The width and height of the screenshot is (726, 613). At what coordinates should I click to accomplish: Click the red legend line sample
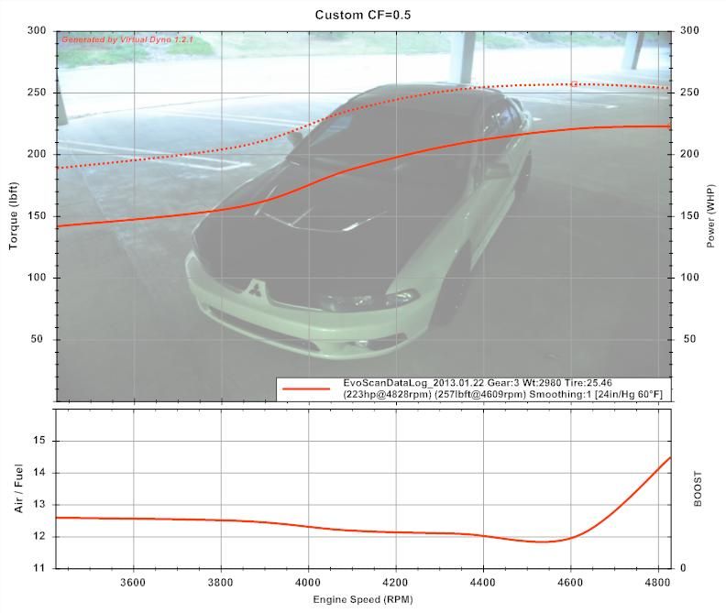[306, 389]
